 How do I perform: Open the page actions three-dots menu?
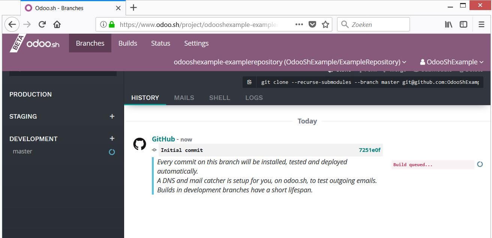[x=299, y=24]
